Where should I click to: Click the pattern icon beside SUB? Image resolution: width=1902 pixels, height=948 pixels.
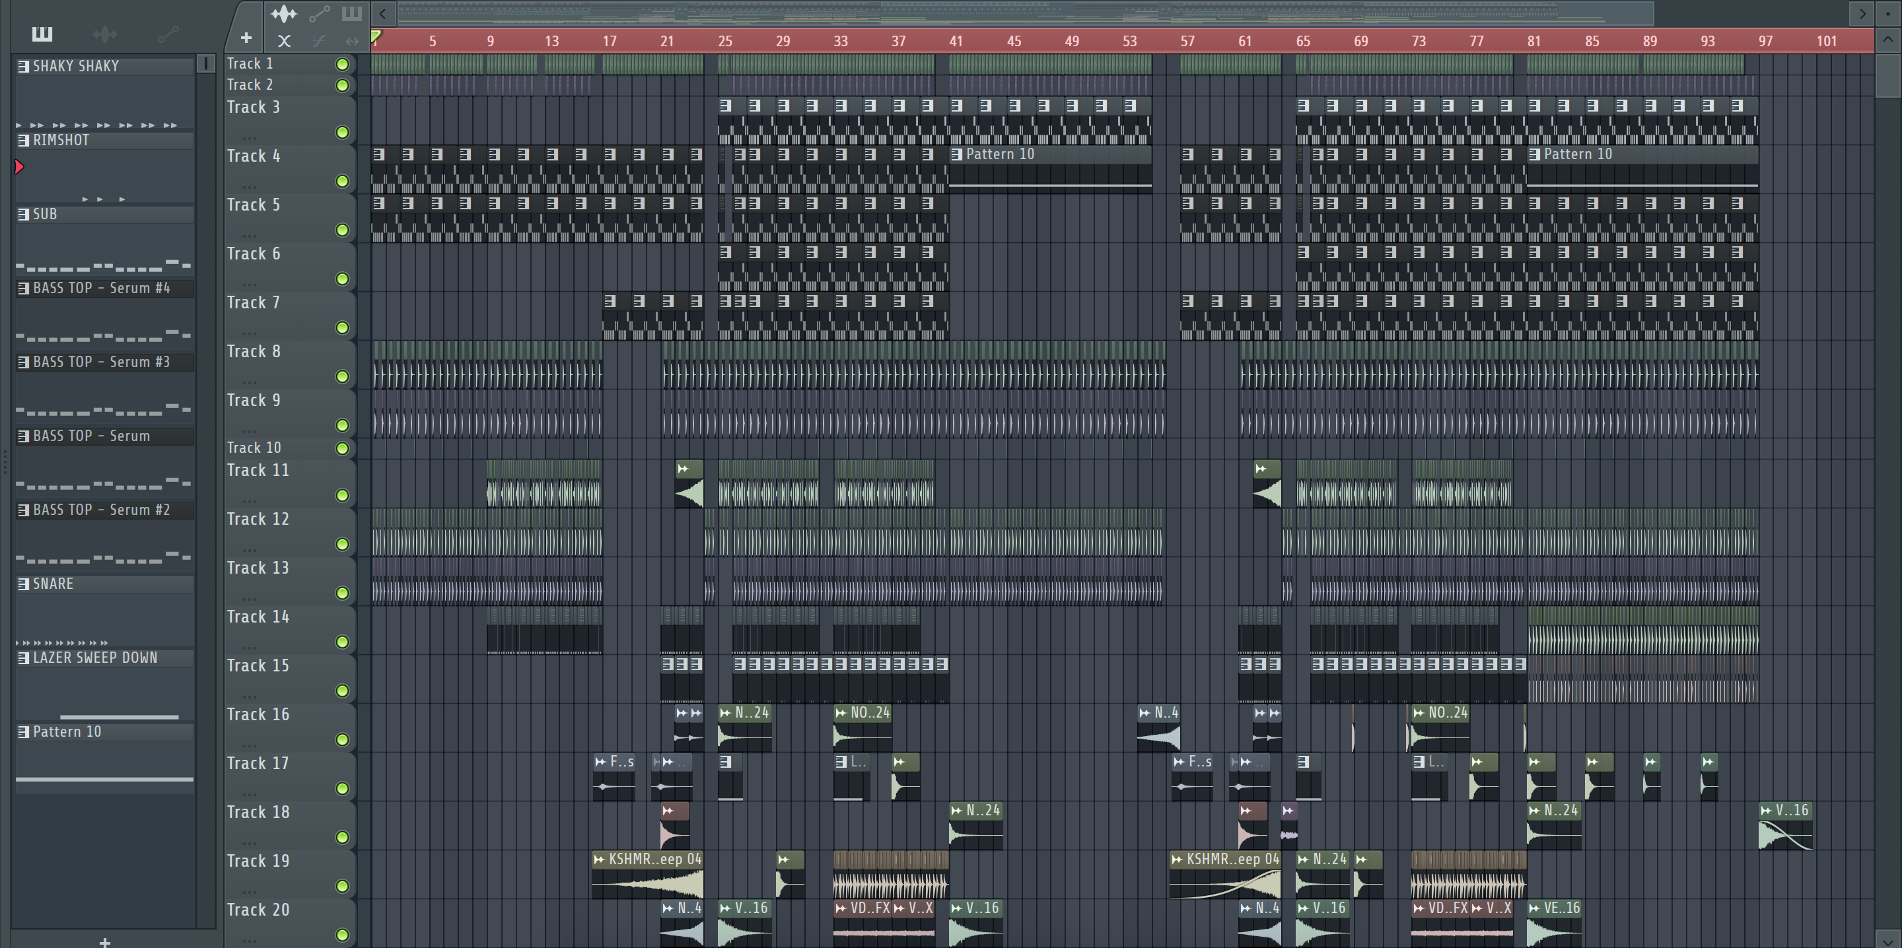(24, 214)
